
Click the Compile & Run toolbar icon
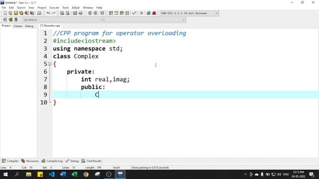click(x=122, y=13)
